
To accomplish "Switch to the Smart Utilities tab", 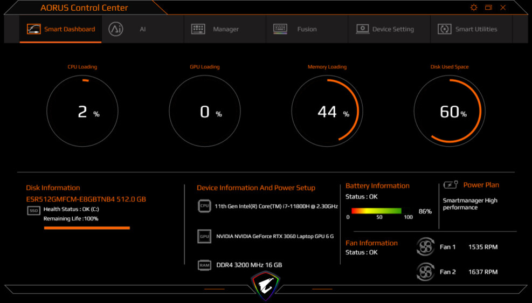I will point(471,29).
